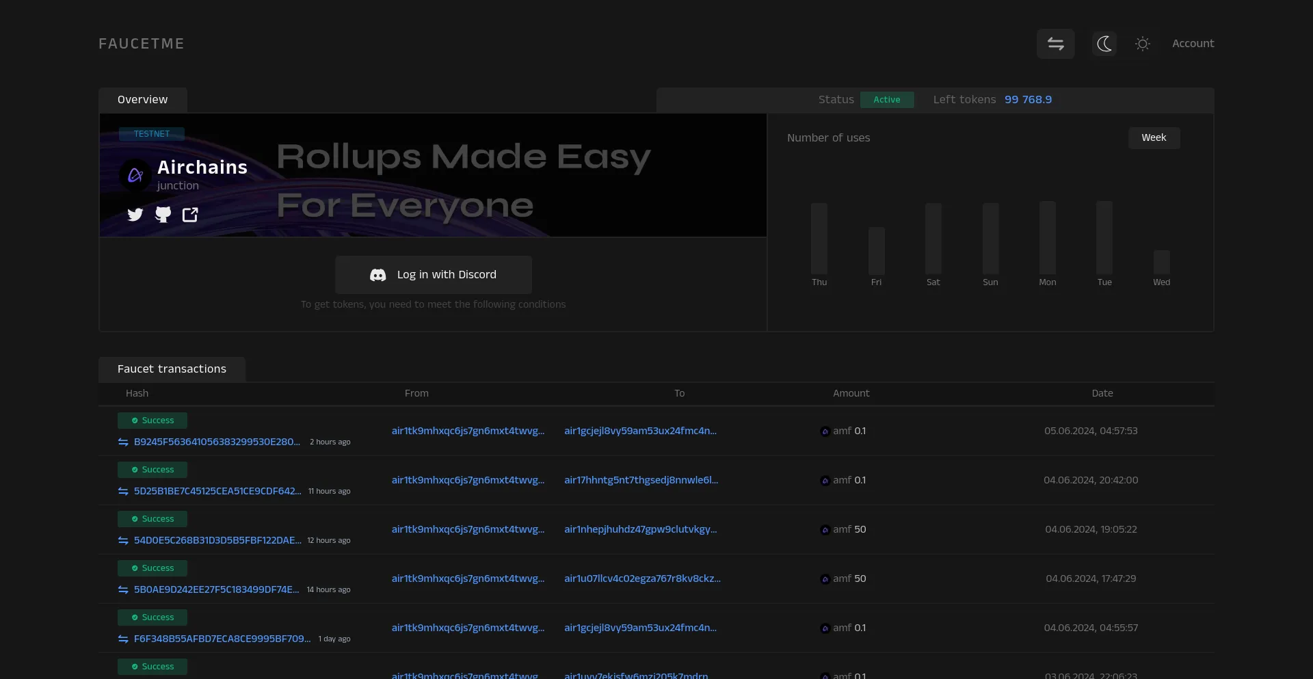The height and width of the screenshot is (679, 1313).
Task: Open From address in the 20:42:00 row
Action: [x=468, y=480]
